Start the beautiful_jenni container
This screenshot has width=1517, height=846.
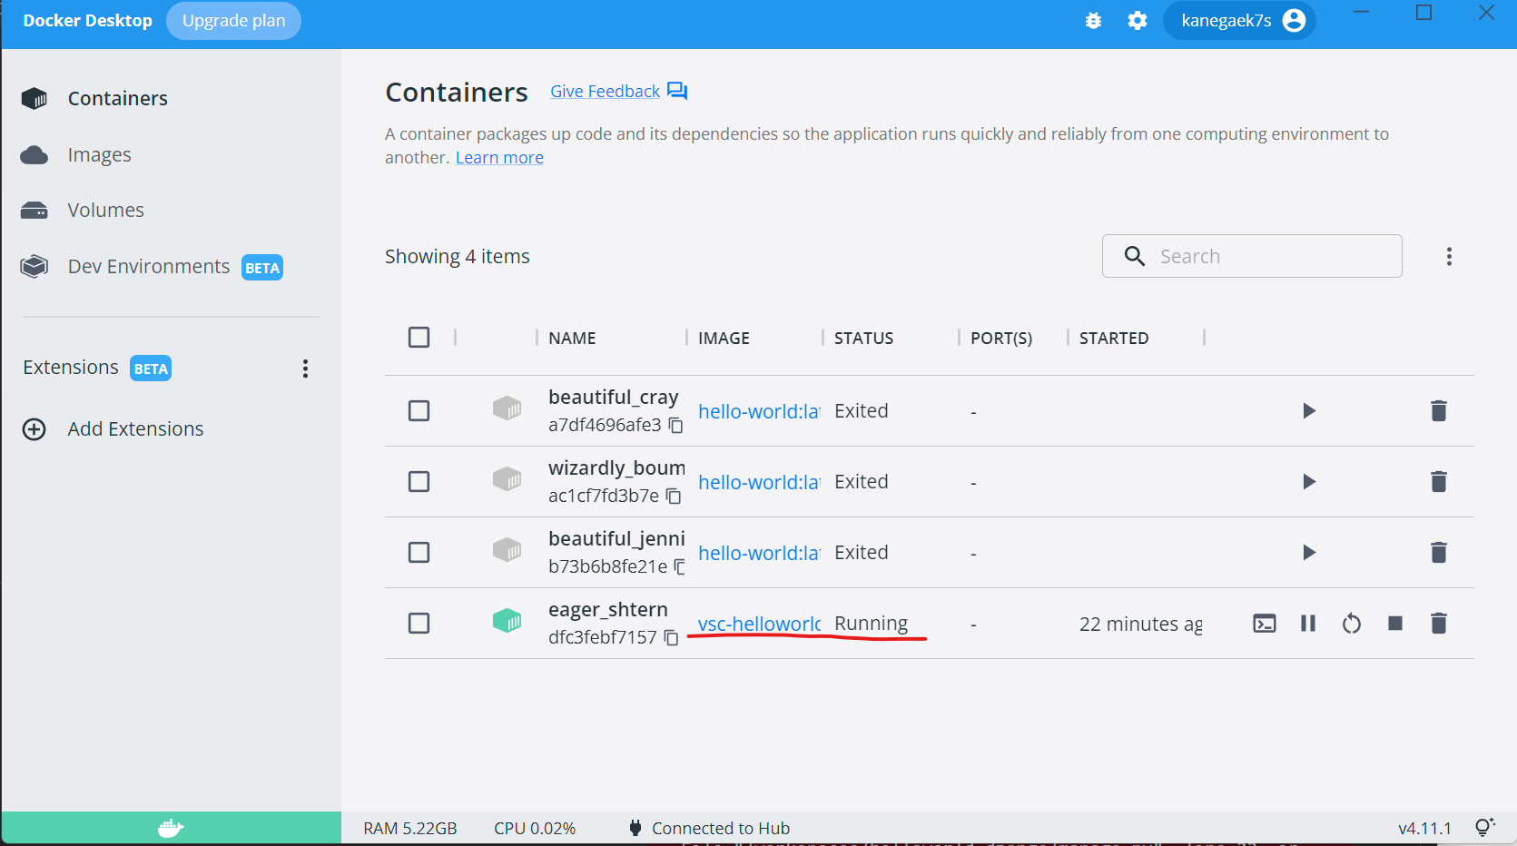[1308, 553]
